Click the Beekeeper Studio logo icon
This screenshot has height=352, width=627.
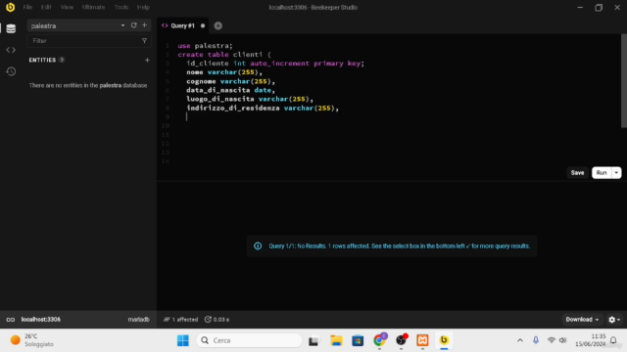coord(11,7)
